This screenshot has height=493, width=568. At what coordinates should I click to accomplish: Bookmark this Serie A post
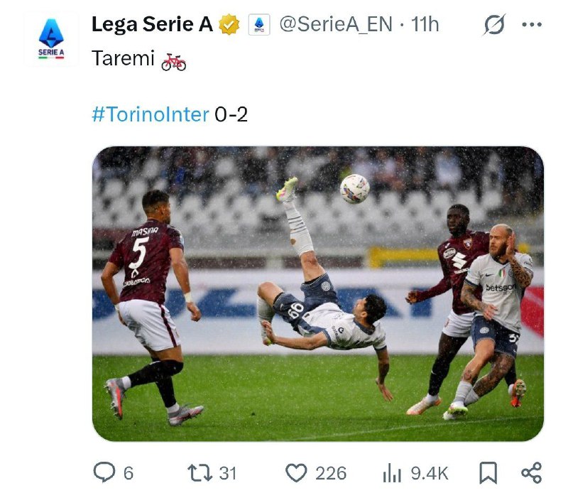(x=488, y=472)
